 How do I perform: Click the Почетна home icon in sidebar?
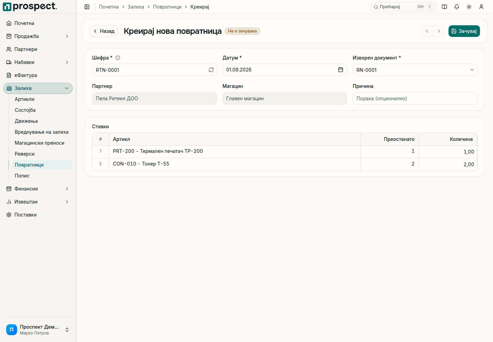click(9, 23)
